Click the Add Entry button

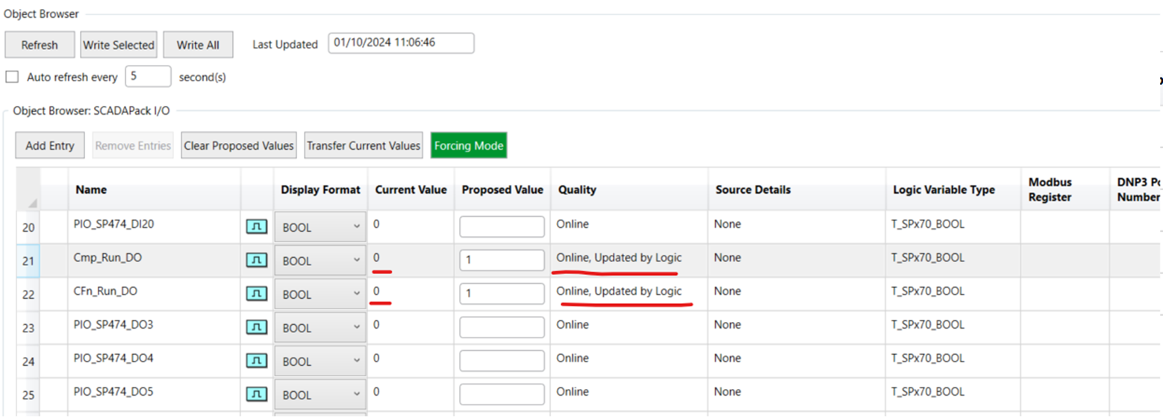50,145
